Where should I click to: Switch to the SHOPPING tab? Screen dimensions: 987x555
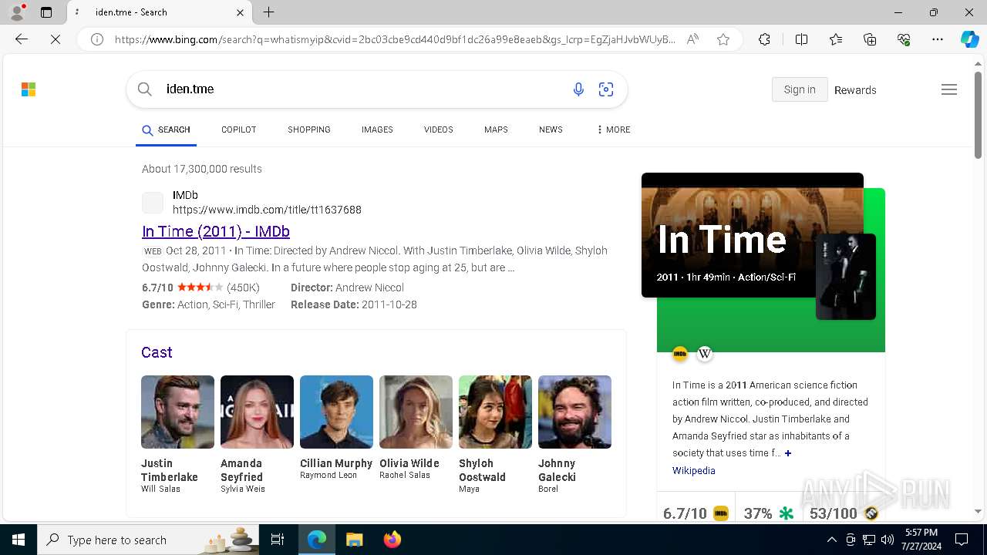click(309, 129)
